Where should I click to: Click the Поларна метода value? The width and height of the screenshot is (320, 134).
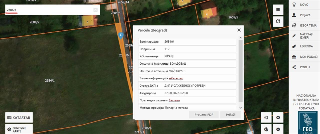click(x=176, y=108)
